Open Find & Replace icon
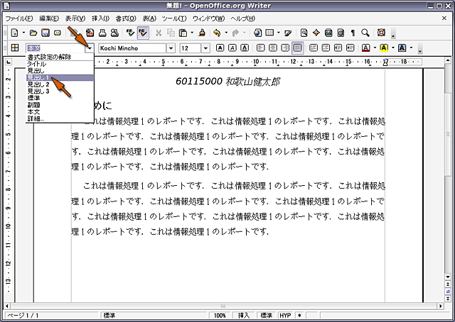 pos(304,33)
